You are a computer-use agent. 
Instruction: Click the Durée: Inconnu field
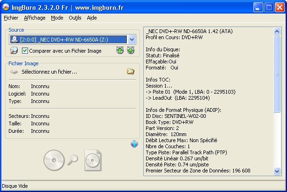[x=29, y=131]
